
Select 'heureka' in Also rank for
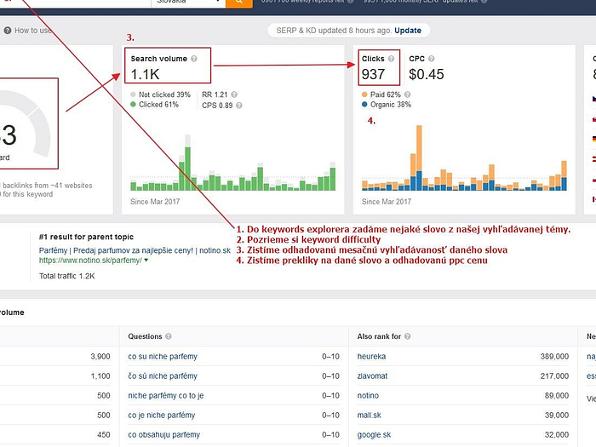tap(372, 357)
